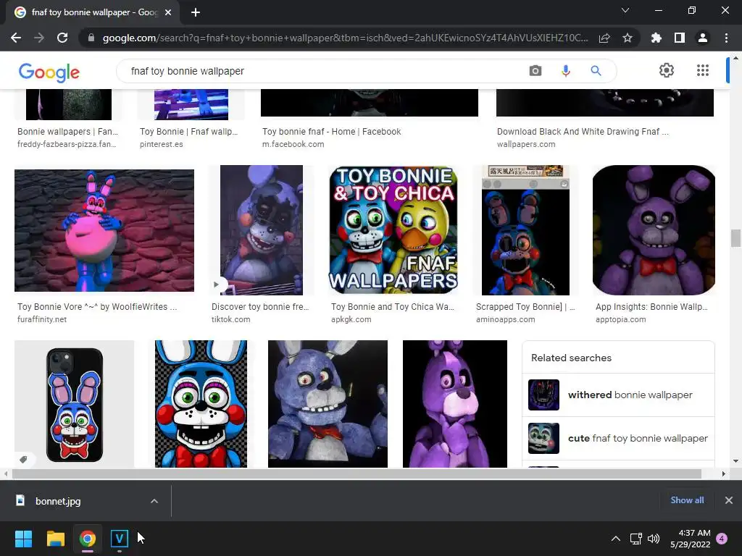The width and height of the screenshot is (742, 556).
Task: Open the withered purple Bonnie render image
Action: click(328, 404)
